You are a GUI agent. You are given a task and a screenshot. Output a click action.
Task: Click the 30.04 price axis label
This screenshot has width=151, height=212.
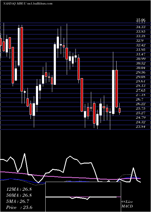coord(141,68)
